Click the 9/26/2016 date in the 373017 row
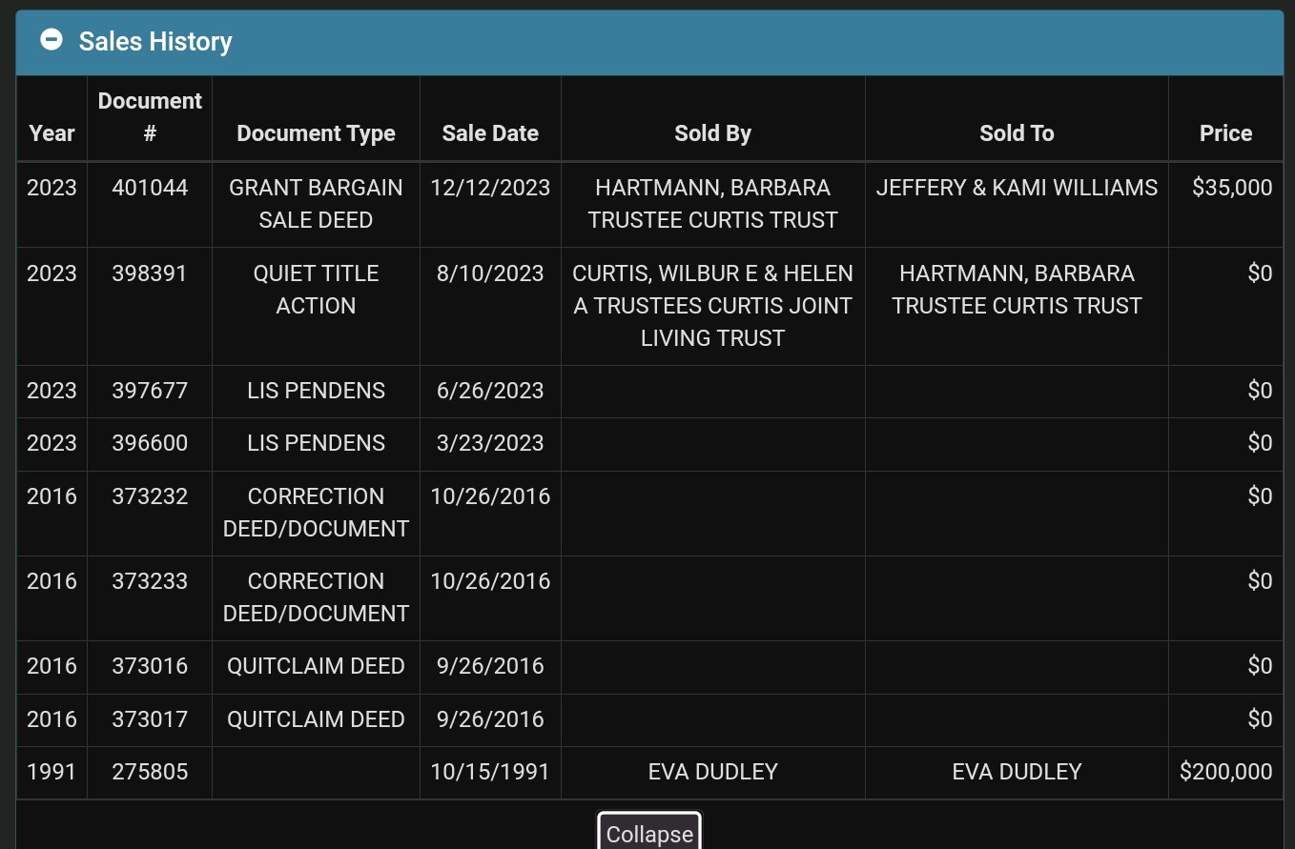The height and width of the screenshot is (849, 1295). pyautogui.click(x=490, y=719)
